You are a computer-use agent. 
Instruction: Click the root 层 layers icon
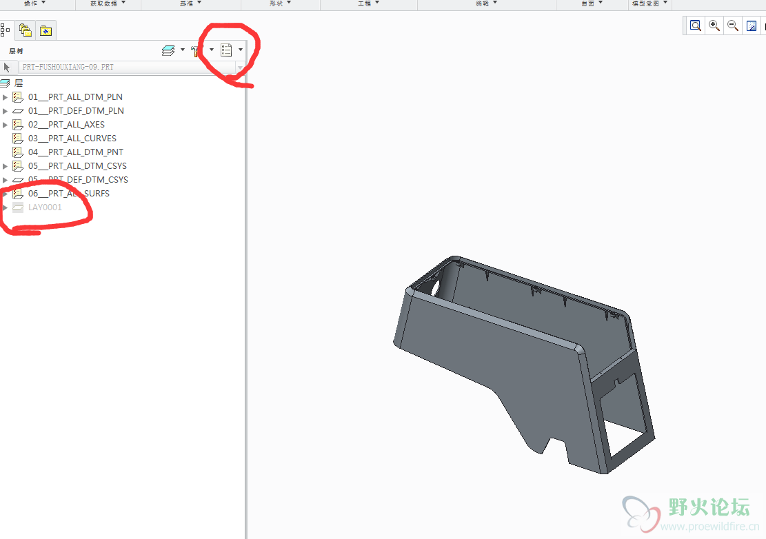click(5, 83)
